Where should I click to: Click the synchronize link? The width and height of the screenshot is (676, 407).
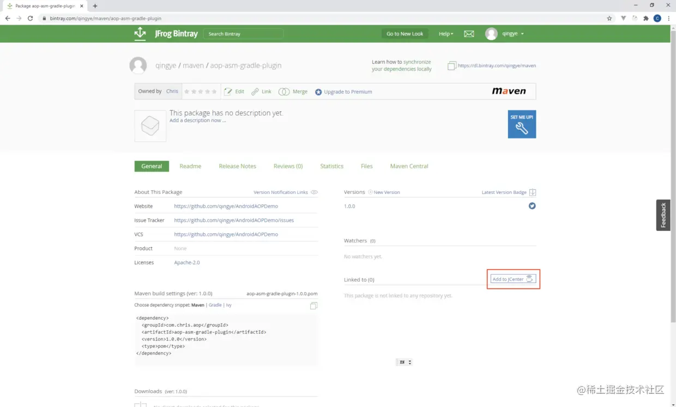(x=417, y=62)
